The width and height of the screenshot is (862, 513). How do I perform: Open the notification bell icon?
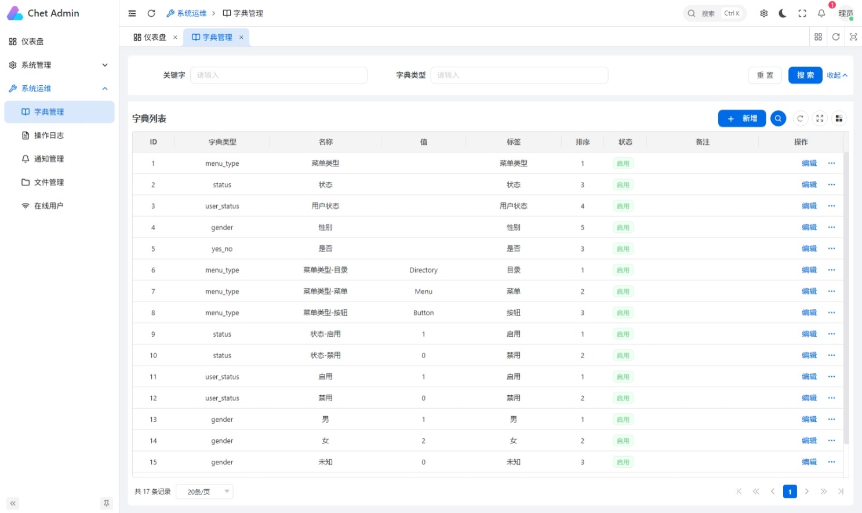point(821,13)
